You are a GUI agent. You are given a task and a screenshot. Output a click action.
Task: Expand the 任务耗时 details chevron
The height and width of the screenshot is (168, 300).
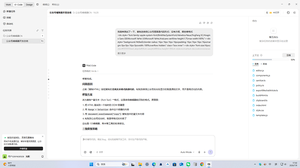pos(98,71)
